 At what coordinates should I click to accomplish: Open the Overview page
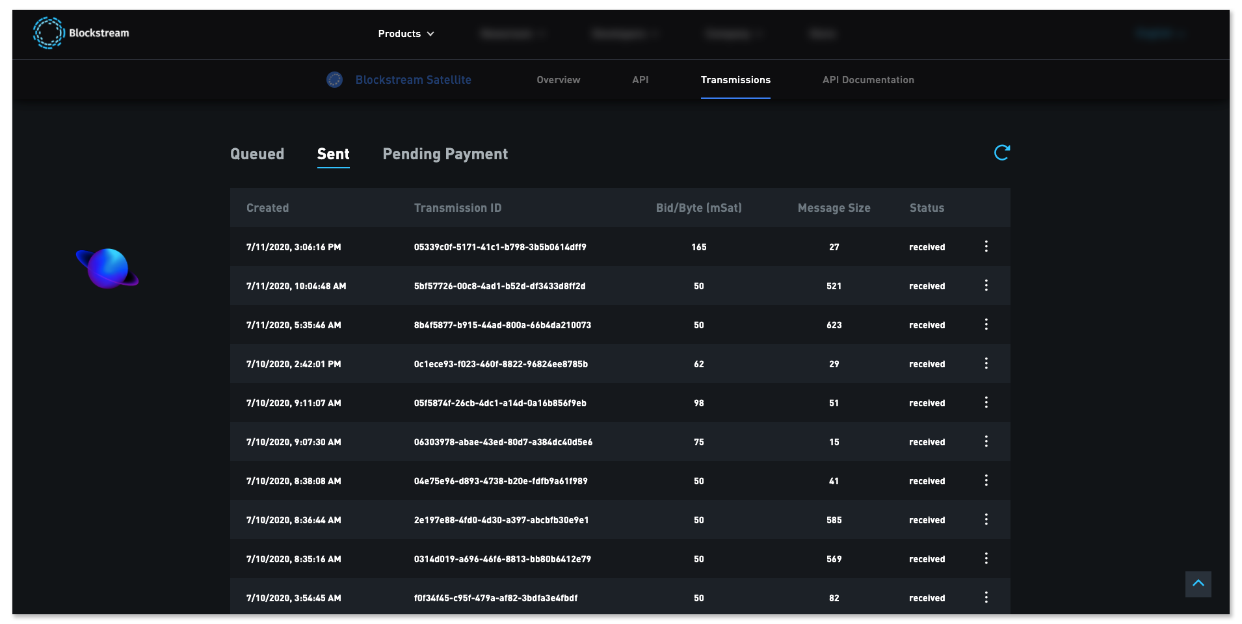(558, 80)
